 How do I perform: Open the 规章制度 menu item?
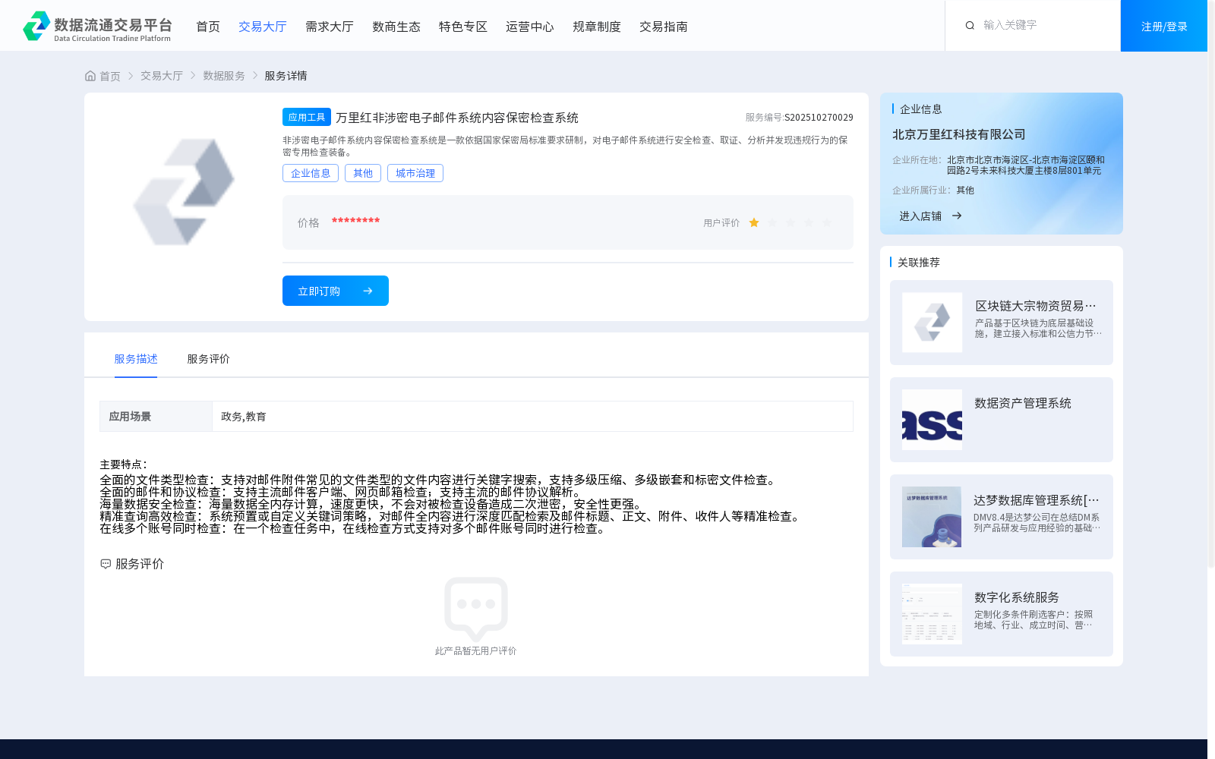point(597,27)
